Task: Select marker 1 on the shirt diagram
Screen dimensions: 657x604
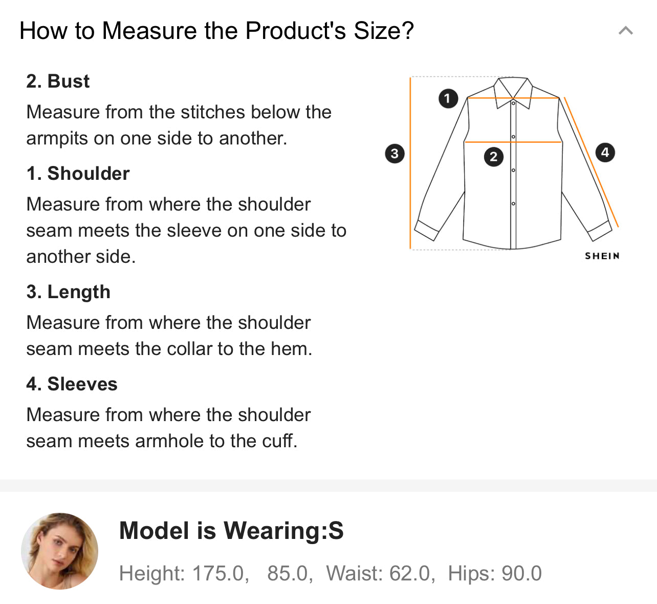Action: 448,98
